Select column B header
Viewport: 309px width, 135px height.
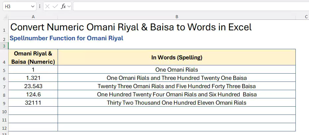pos(177,17)
